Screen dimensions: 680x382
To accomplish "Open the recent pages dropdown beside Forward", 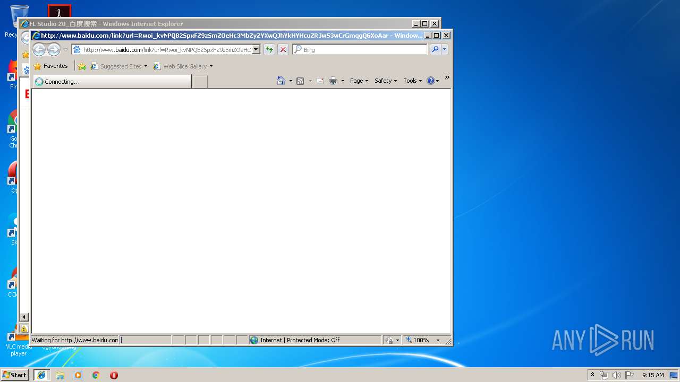I will pyautogui.click(x=65, y=50).
